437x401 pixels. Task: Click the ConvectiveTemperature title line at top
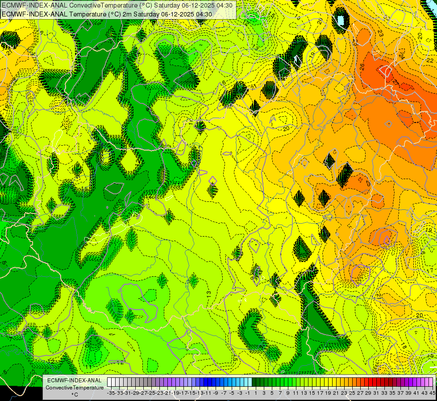tap(117, 5)
